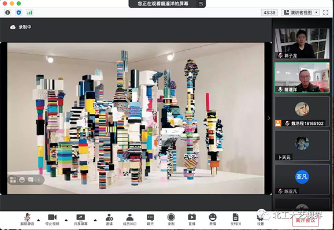Expand the arrow next to unmute
This screenshot has height=230, width=334.
(x=39, y=220)
